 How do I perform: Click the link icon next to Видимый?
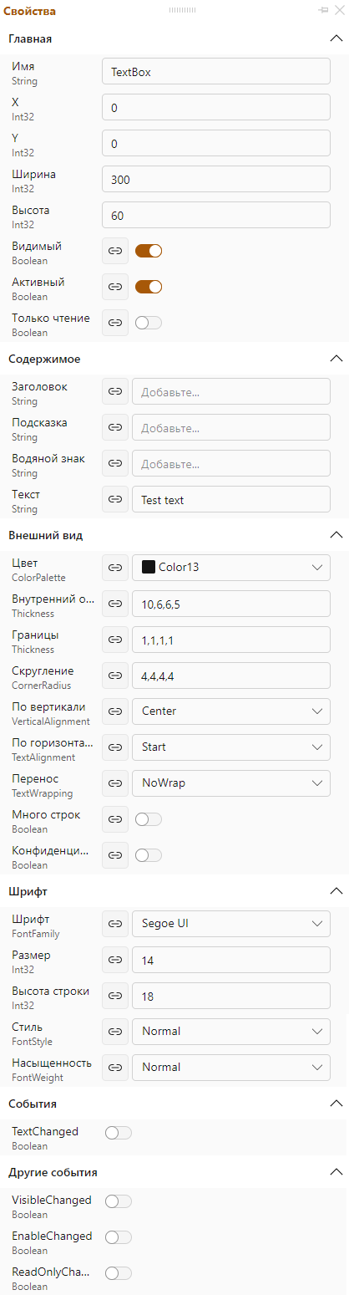[115, 251]
